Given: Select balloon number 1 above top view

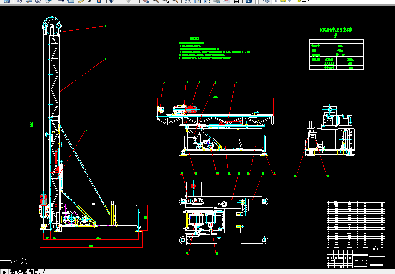Looking at the screenshot, I should click(x=164, y=82).
